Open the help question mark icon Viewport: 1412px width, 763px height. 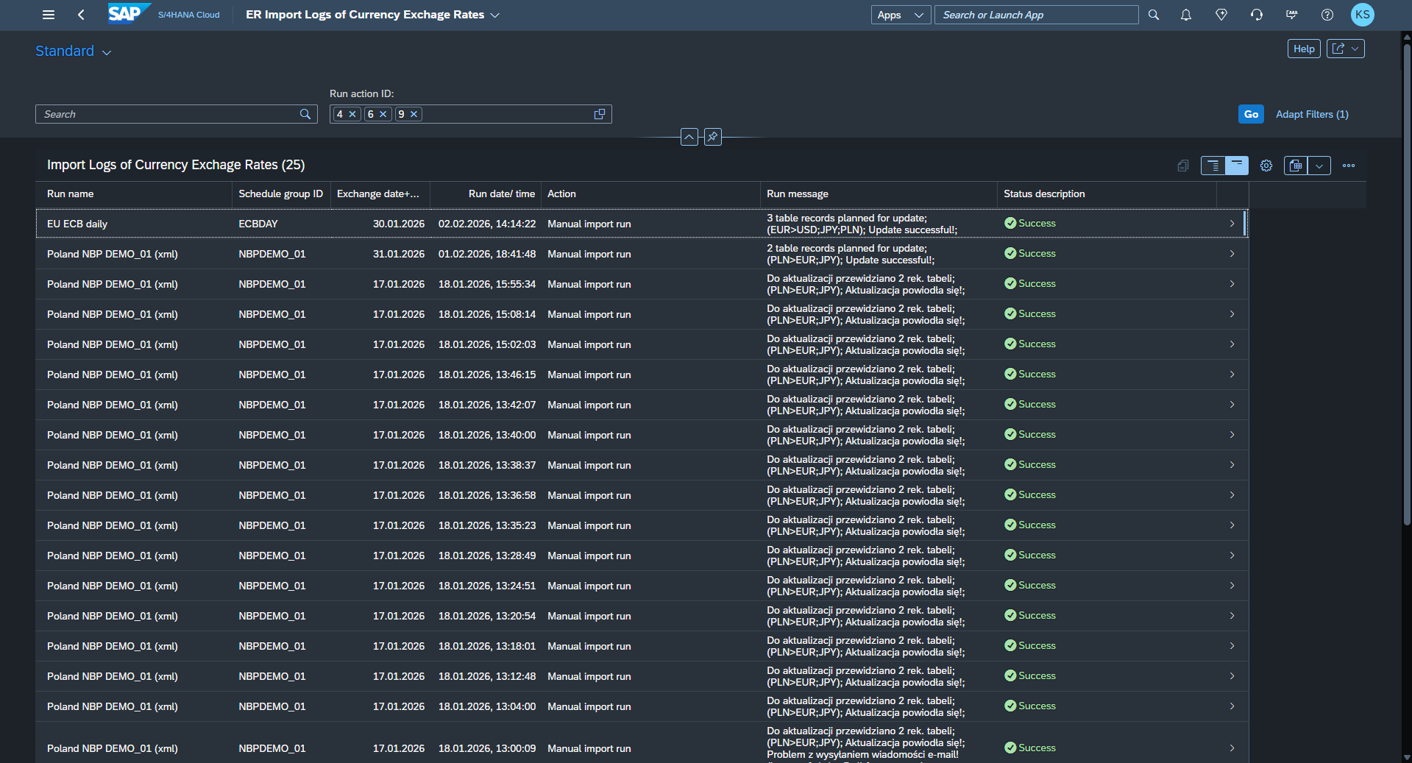1327,15
